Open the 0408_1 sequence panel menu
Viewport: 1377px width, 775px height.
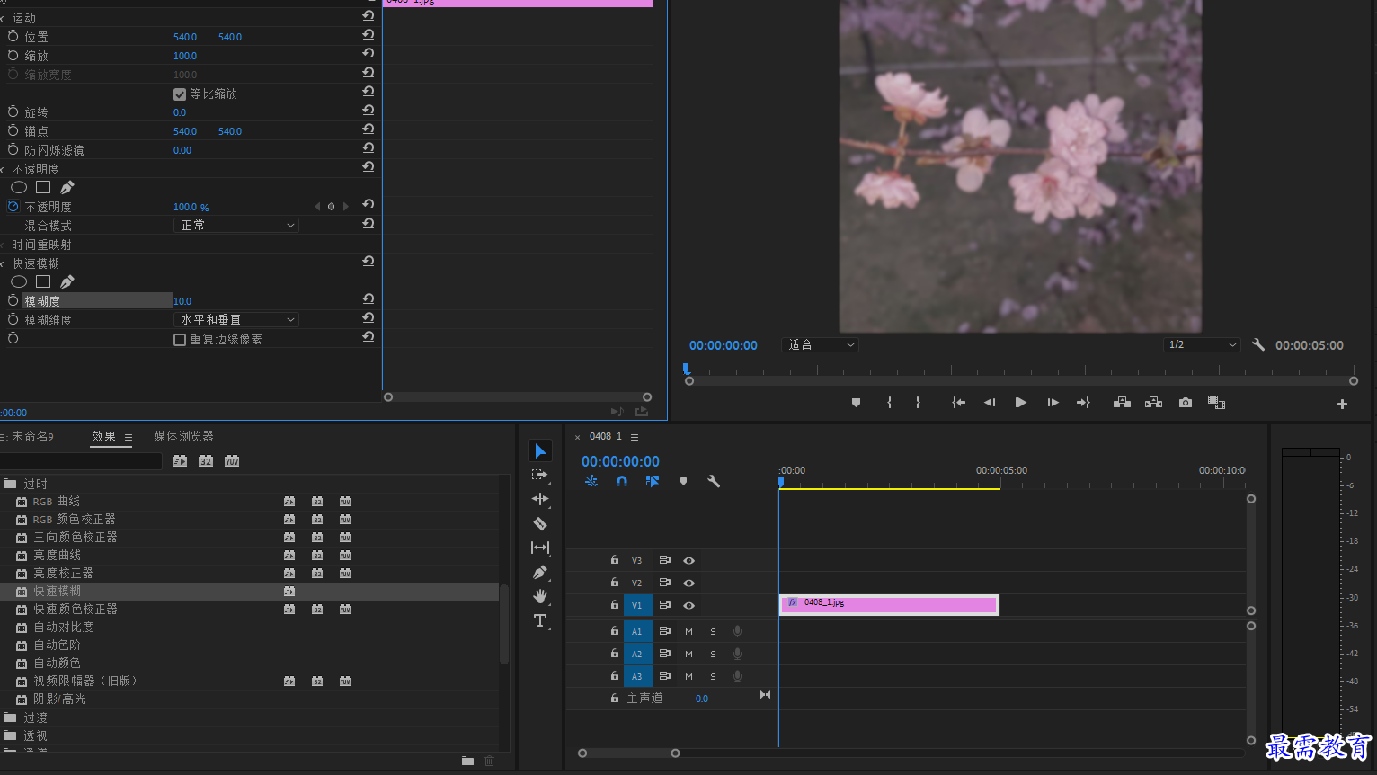tap(635, 437)
